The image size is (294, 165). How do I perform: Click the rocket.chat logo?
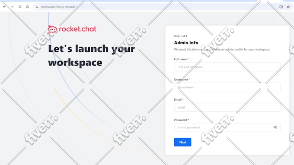pyautogui.click(x=72, y=29)
